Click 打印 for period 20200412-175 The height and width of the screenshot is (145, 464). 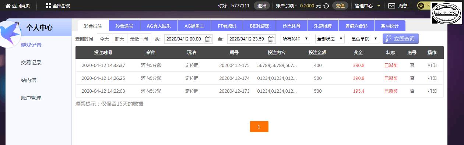(x=432, y=66)
